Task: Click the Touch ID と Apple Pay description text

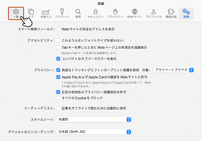Action: pos(106,85)
